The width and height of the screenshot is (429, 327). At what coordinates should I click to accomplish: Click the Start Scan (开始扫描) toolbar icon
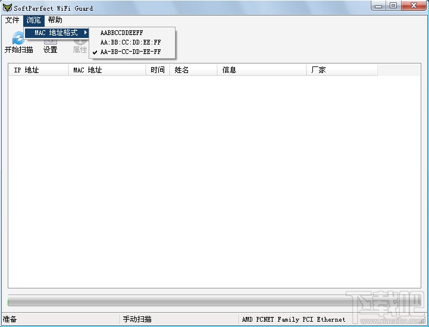(18, 43)
